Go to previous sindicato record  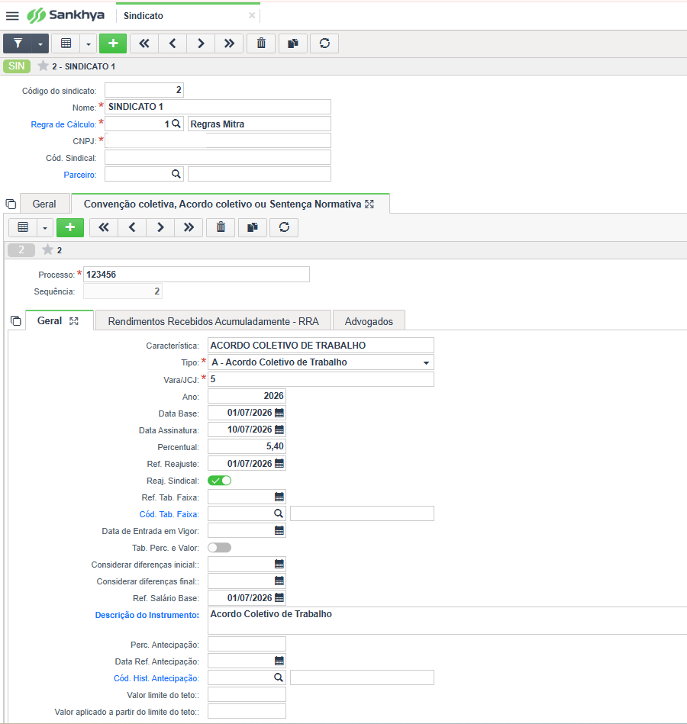pos(173,43)
